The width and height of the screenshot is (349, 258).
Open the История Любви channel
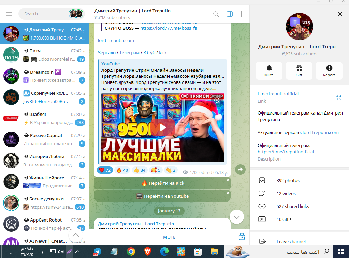click(x=44, y=161)
